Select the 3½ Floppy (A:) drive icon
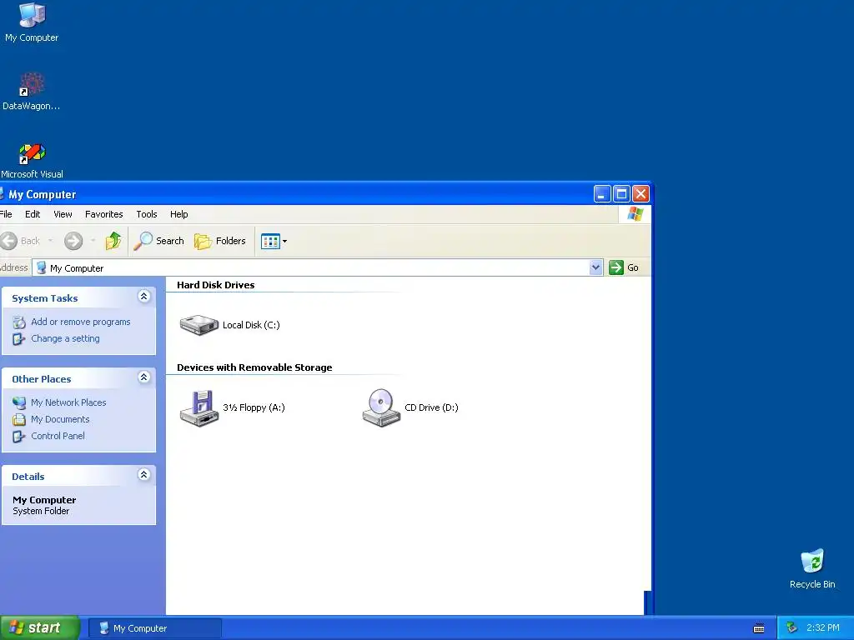This screenshot has width=854, height=640. click(199, 408)
